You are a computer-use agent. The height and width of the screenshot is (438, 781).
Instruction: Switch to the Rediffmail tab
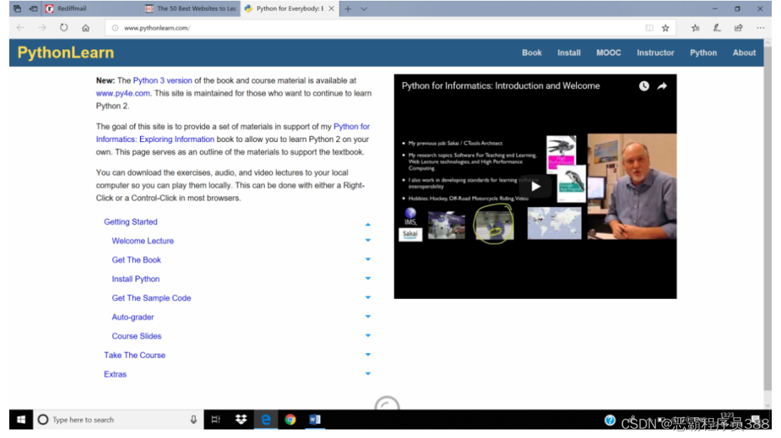point(90,9)
